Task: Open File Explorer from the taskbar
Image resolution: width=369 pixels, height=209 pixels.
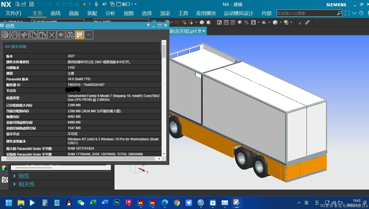Action: pyautogui.click(x=21, y=203)
